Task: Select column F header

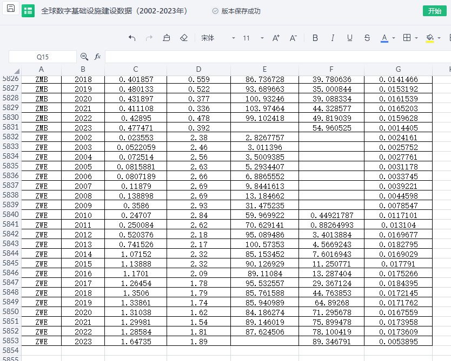Action: click(x=331, y=69)
